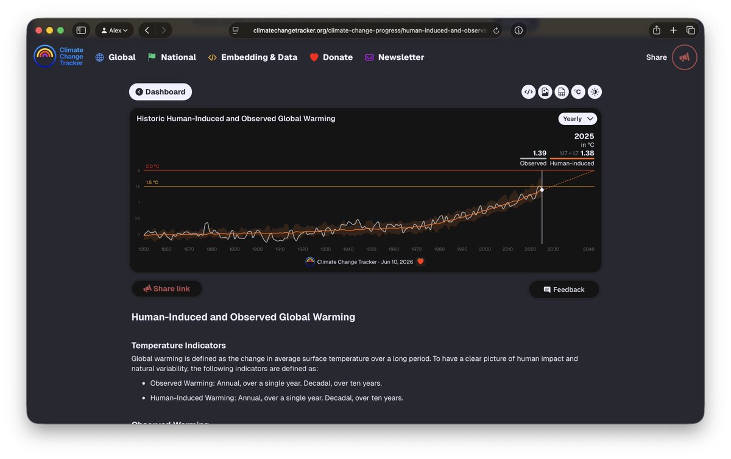Screen dimensions: 731x459
Task: Click the 1850 x-axis label
Action: pyautogui.click(x=144, y=249)
